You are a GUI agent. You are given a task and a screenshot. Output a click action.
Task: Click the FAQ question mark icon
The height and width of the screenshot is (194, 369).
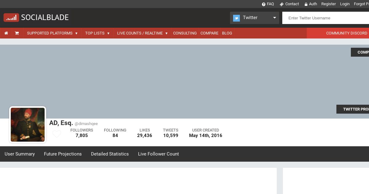[x=264, y=4]
